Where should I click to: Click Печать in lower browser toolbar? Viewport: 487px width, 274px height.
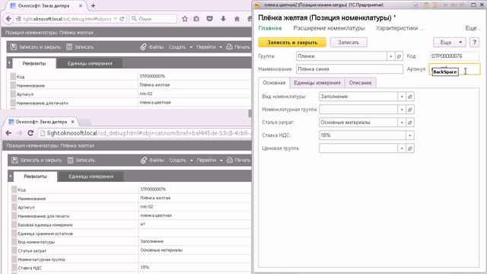[x=238, y=161]
